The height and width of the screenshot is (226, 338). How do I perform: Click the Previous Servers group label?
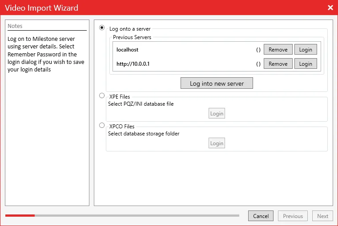click(132, 37)
